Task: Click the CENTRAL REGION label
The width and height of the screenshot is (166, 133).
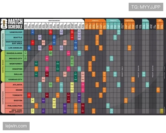Action: pos(3,66)
